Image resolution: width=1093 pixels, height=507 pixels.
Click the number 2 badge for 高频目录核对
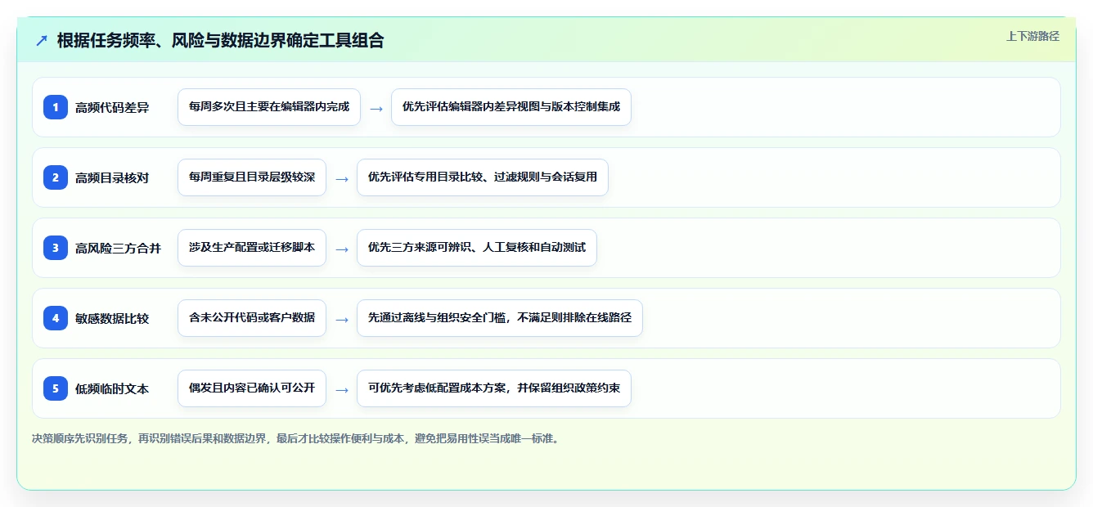[56, 177]
